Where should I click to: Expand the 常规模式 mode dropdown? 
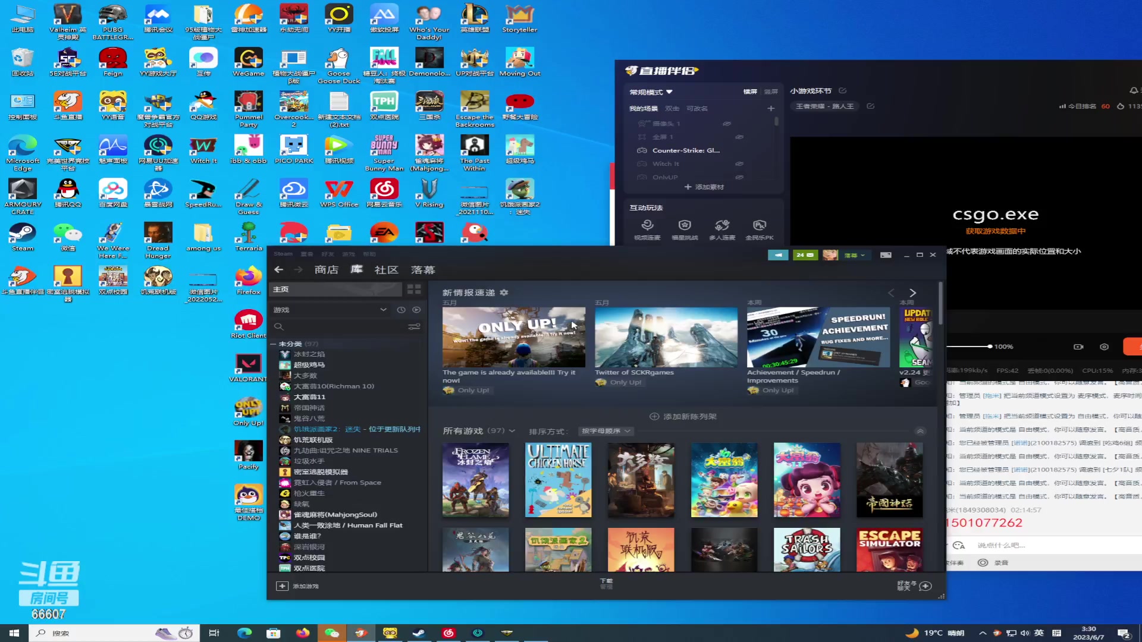tap(651, 92)
